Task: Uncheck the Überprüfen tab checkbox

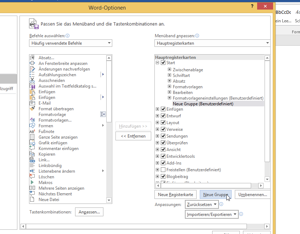Action: [x=163, y=143]
